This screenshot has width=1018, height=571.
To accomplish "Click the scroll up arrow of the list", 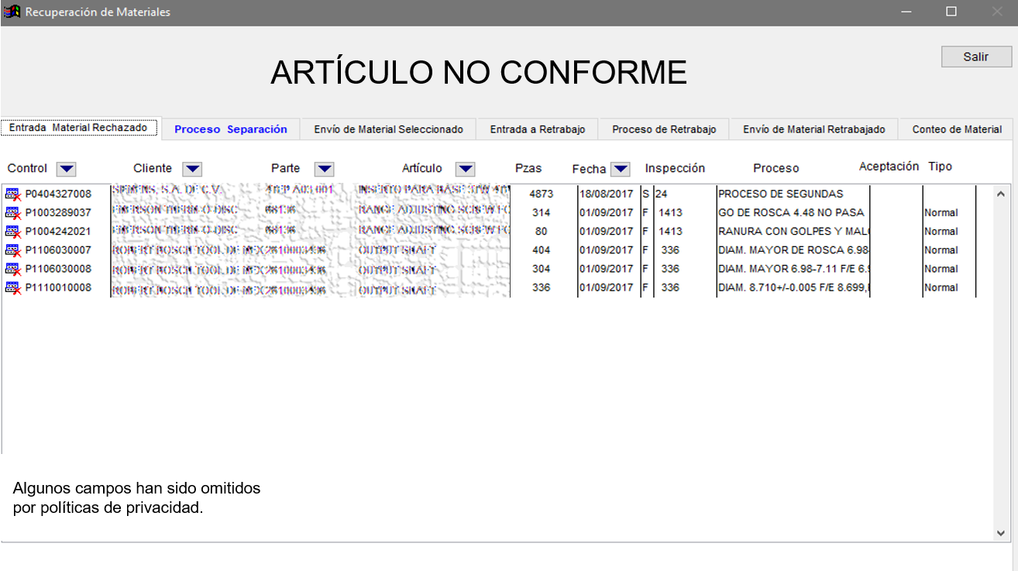I will (x=1000, y=194).
